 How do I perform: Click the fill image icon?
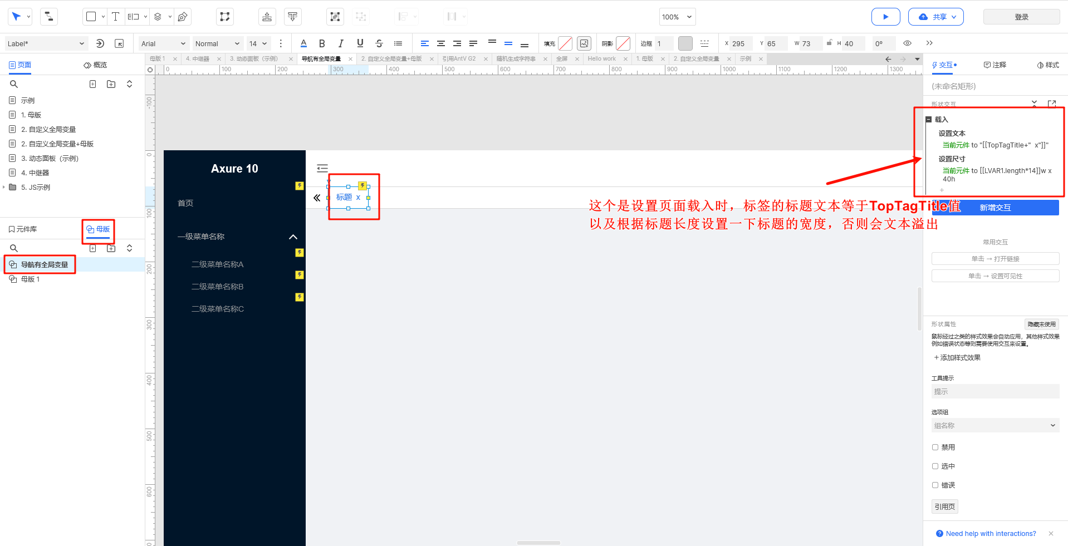click(584, 43)
